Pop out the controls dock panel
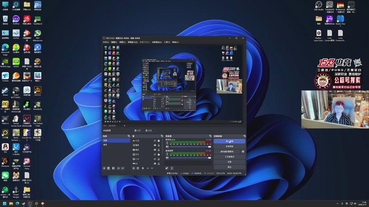Screen dimensions: 369x207 pos(244,136)
